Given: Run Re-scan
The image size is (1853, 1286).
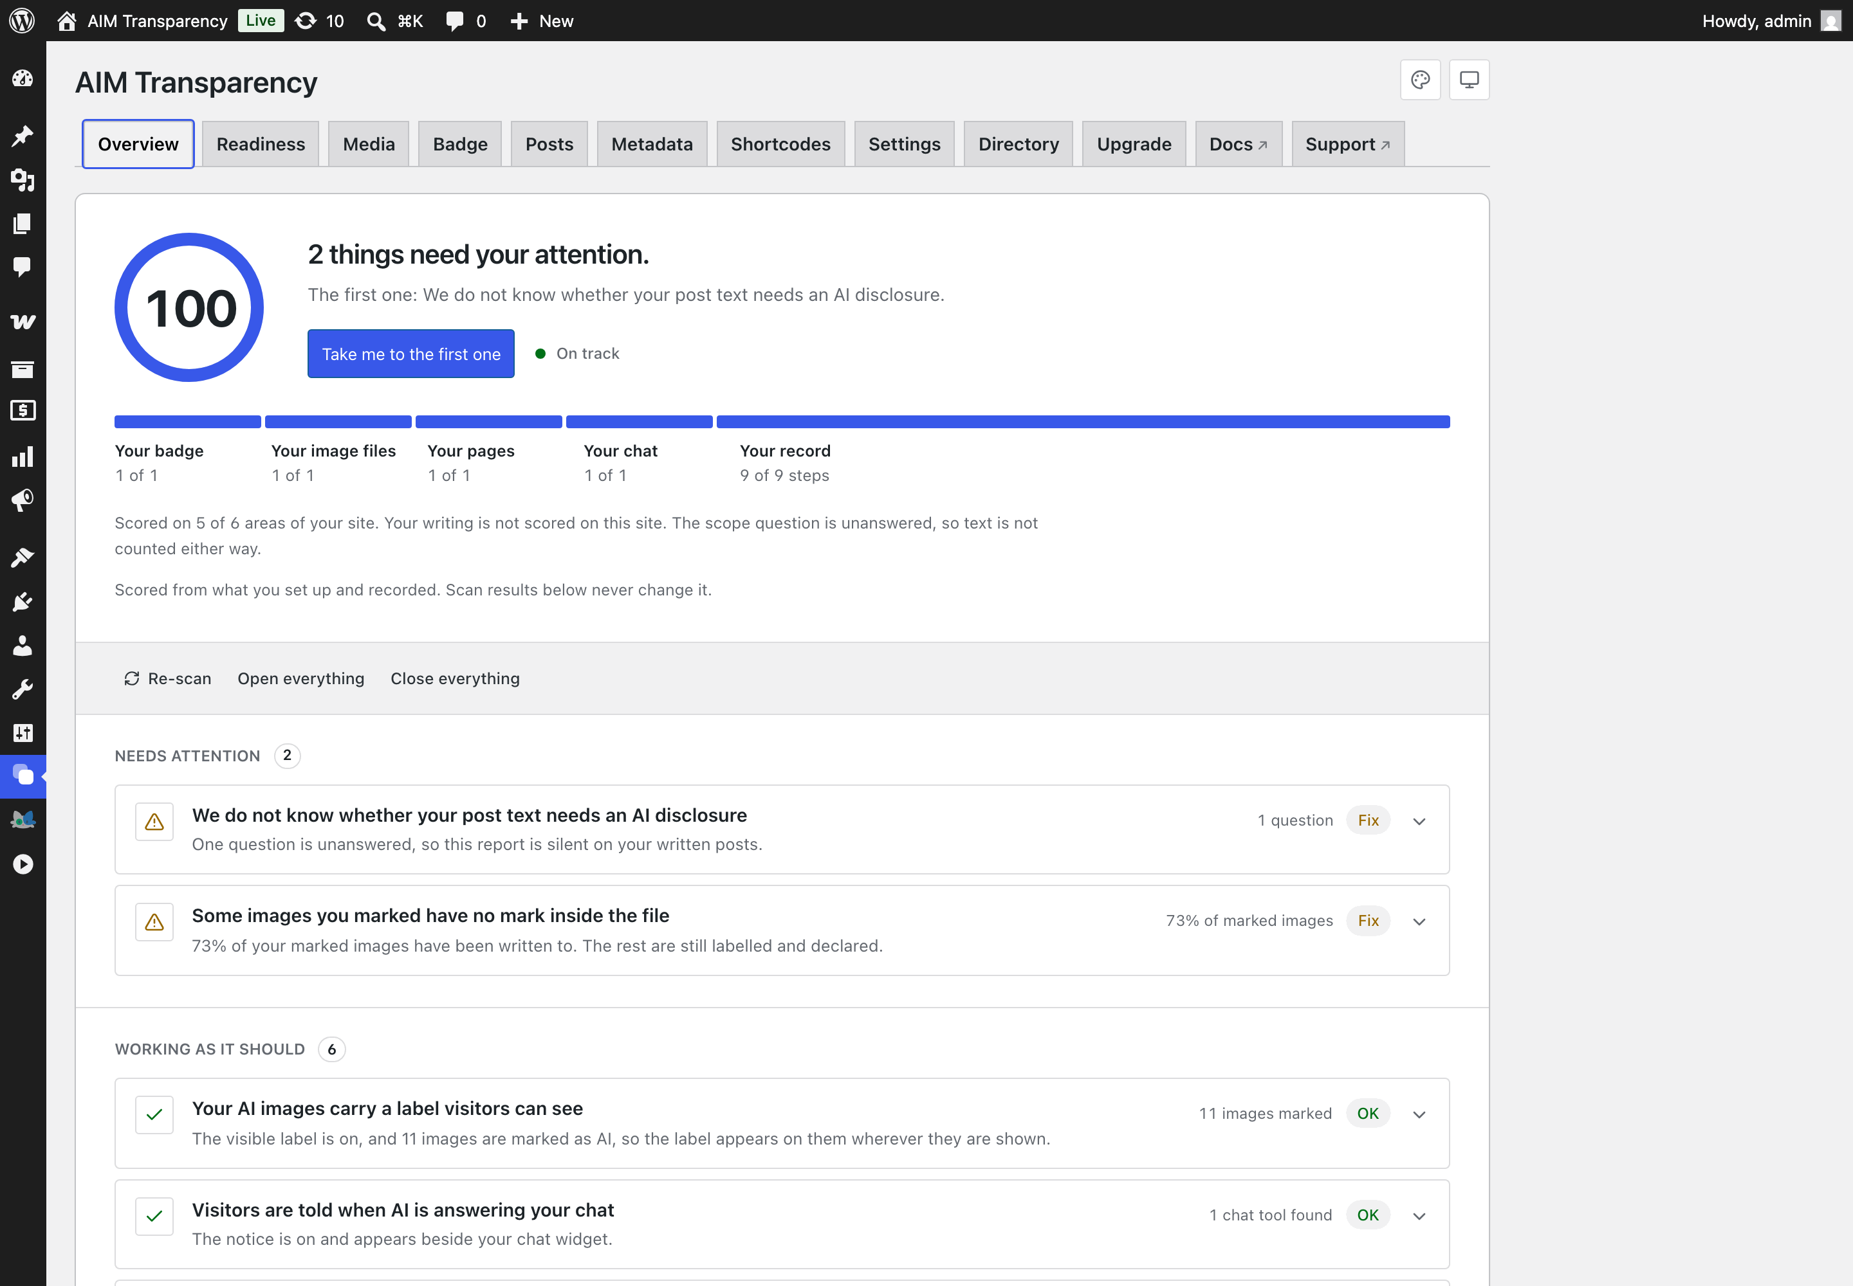Looking at the screenshot, I should tap(168, 678).
